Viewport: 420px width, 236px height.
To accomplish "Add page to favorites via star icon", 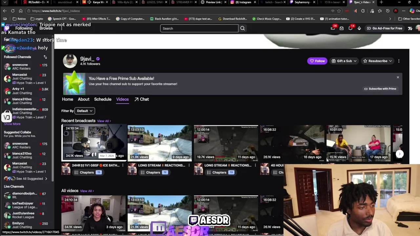I will tap(339, 11).
